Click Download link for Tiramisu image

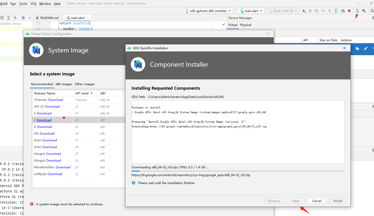point(56,100)
